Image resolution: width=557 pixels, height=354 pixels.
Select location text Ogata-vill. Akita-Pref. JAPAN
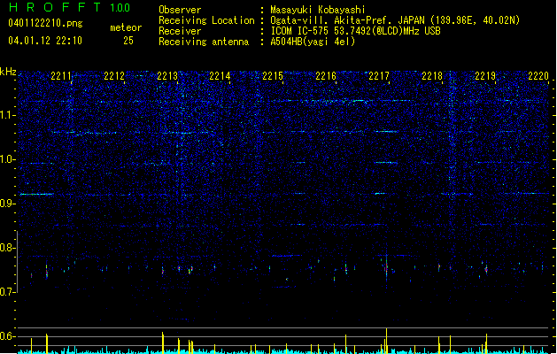click(x=348, y=20)
